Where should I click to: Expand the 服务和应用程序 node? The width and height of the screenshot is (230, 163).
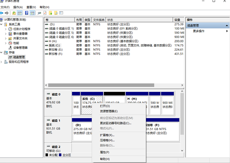1,62
